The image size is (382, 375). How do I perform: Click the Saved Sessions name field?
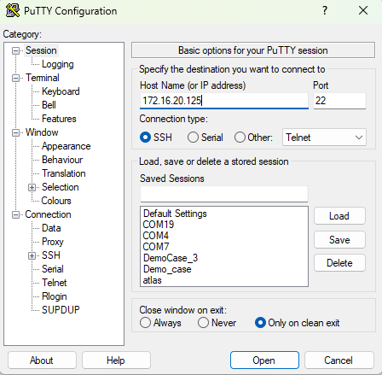(224, 194)
